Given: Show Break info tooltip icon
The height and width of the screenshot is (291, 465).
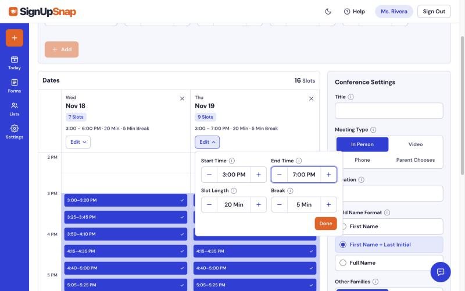Looking at the screenshot, I should pyautogui.click(x=290, y=191).
